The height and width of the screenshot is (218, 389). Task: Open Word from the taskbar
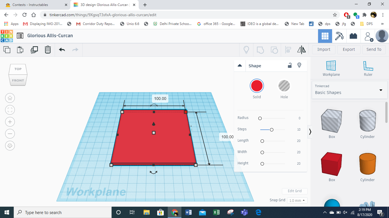coord(189,212)
